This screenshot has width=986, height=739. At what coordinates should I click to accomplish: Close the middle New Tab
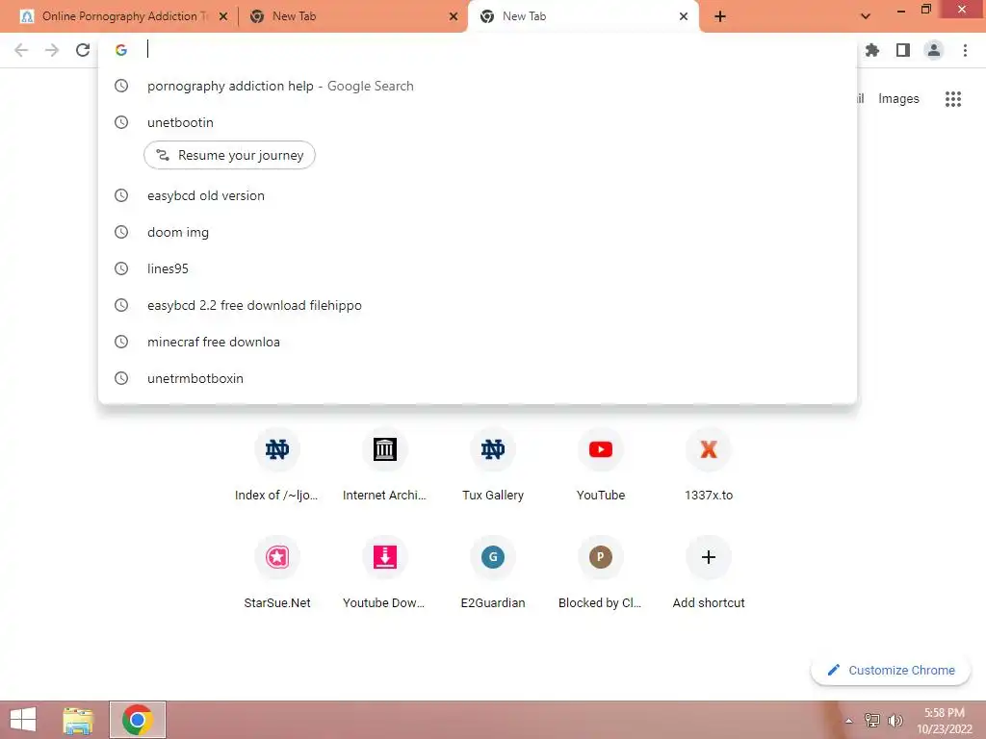(x=454, y=16)
